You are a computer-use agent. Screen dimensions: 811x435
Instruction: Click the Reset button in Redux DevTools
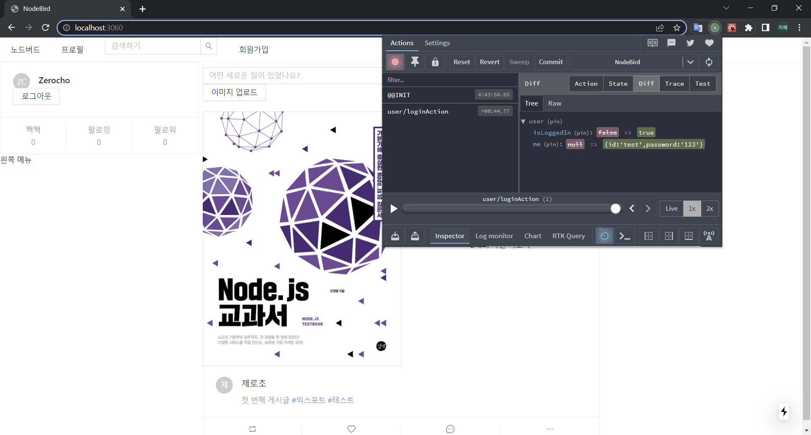click(x=462, y=62)
